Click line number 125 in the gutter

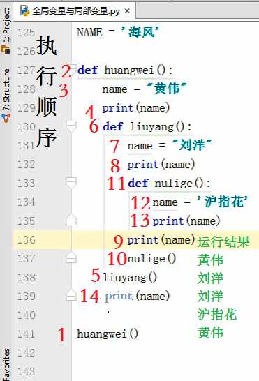26,33
